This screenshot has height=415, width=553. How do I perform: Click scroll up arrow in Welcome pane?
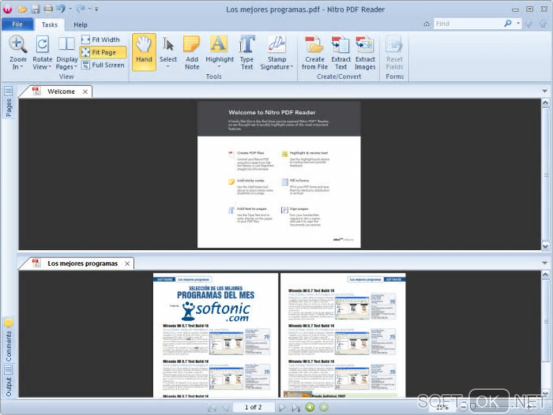click(545, 103)
